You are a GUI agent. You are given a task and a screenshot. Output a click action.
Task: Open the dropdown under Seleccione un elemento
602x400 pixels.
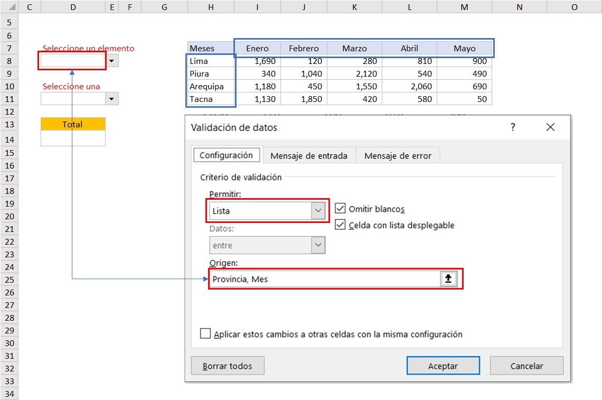coord(112,60)
